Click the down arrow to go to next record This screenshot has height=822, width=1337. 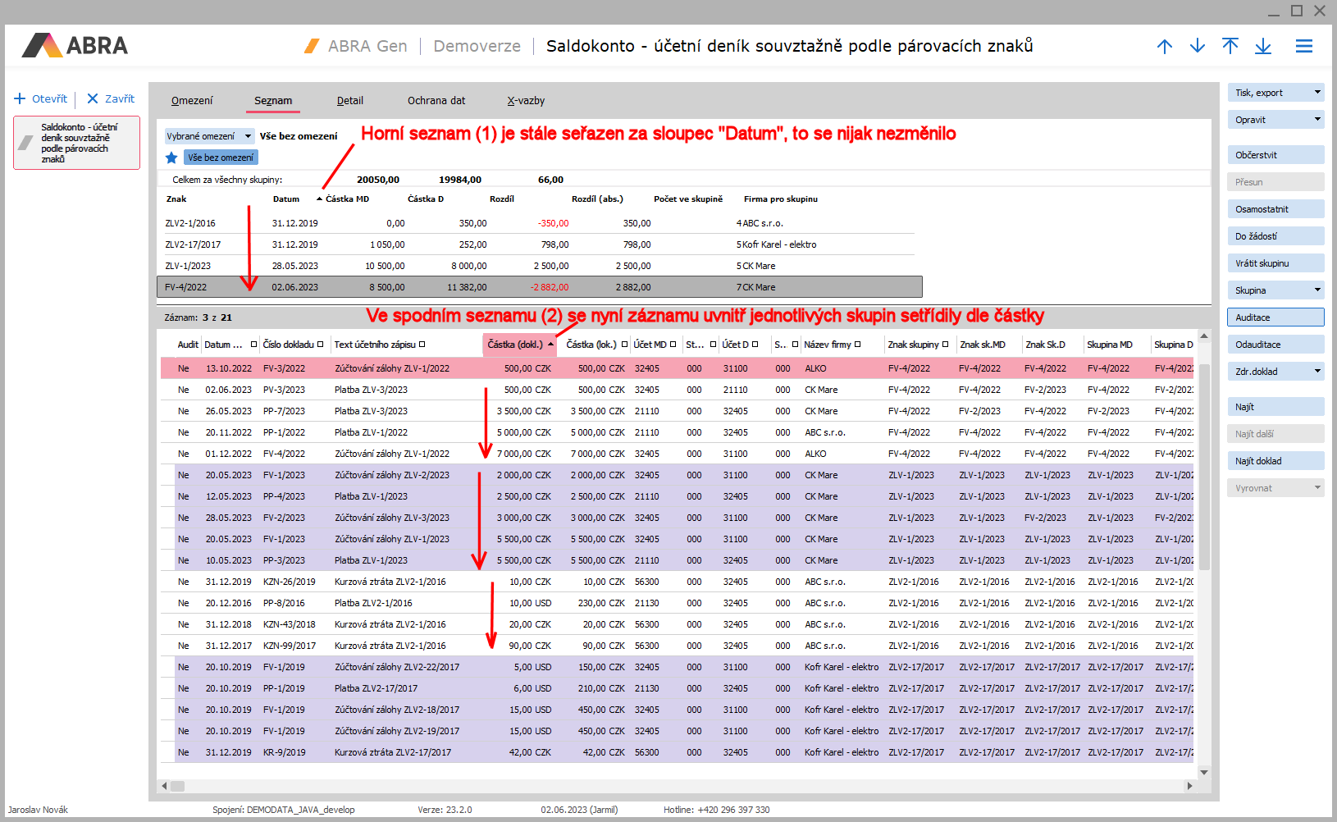(x=1197, y=47)
